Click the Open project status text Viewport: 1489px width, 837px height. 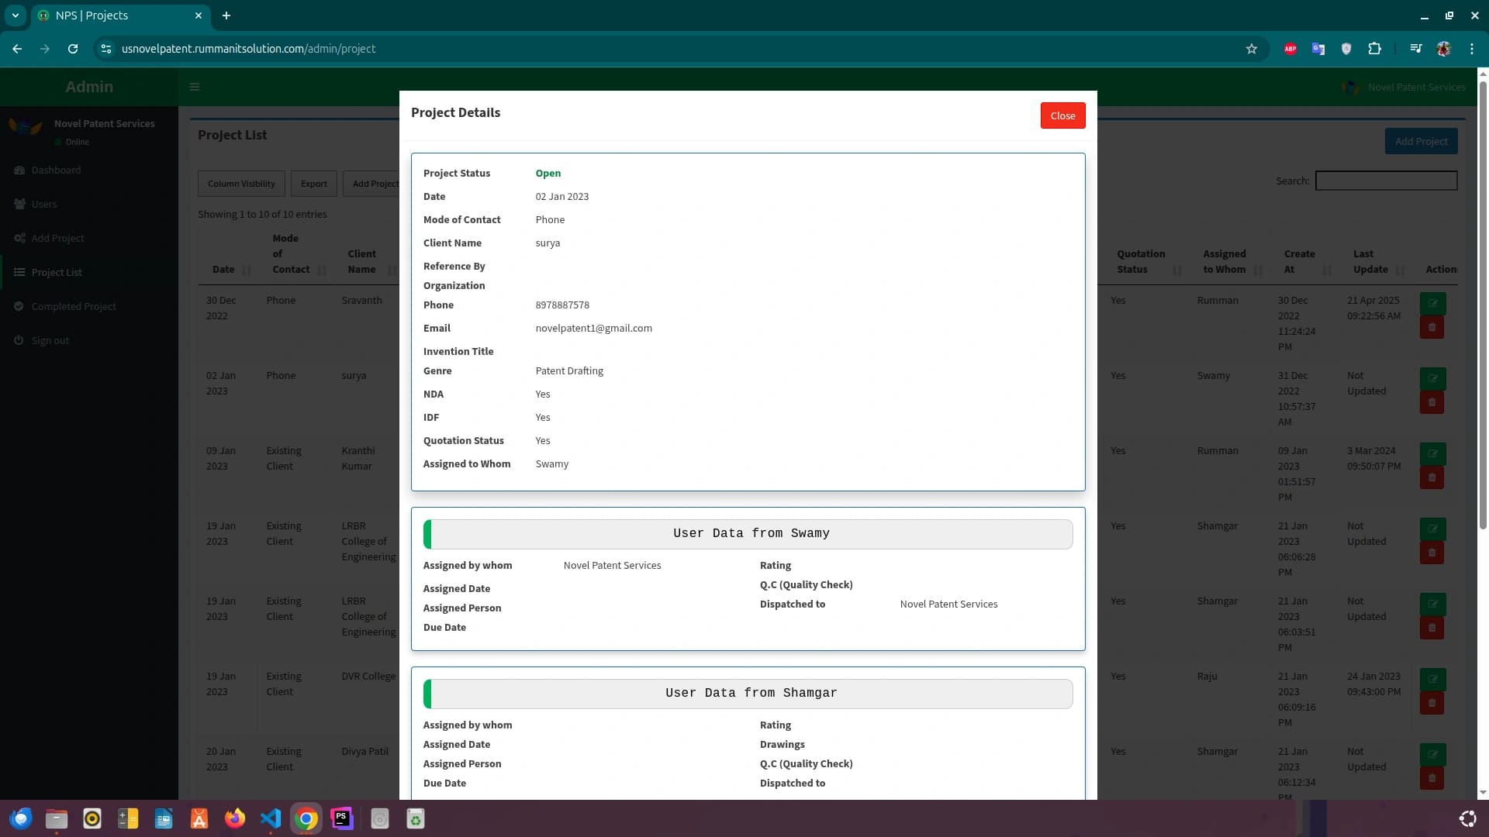[x=548, y=174]
